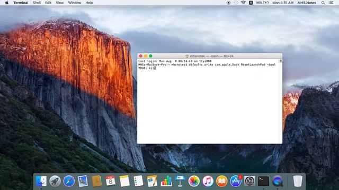The width and height of the screenshot is (339, 190).
Task: Launch Keynote podium icon in Dock
Action: coord(180,181)
